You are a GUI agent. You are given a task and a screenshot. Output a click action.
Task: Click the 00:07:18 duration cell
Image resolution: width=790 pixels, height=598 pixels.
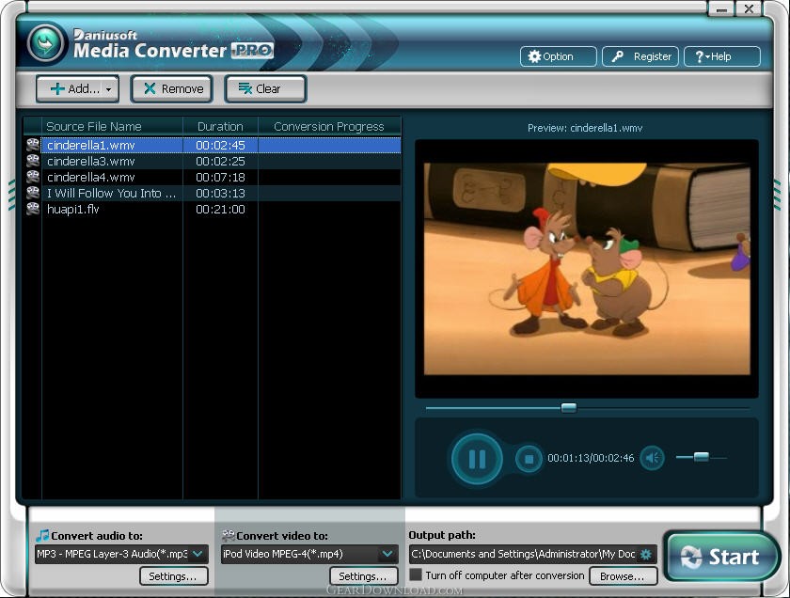click(x=220, y=178)
